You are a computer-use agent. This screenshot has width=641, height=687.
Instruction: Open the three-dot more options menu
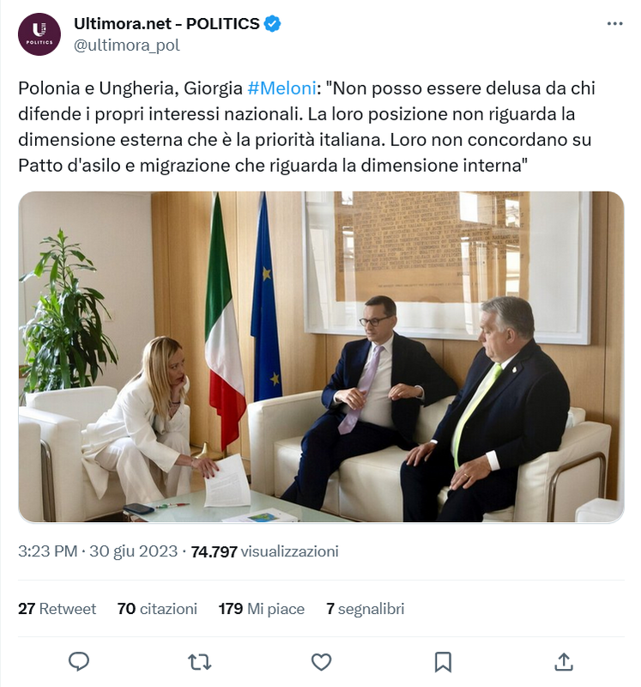click(614, 24)
